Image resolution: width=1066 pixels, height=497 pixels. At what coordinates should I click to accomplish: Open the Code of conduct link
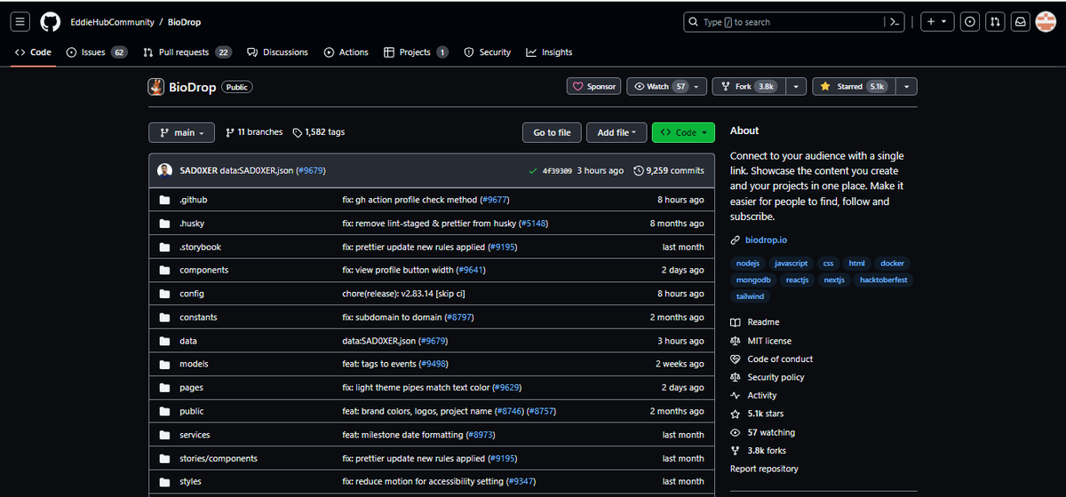(x=771, y=359)
